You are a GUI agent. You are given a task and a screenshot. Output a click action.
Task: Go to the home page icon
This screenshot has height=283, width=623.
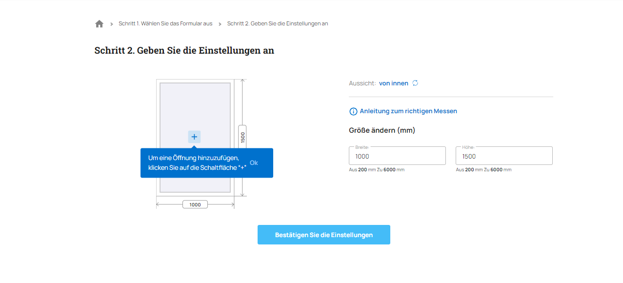99,23
